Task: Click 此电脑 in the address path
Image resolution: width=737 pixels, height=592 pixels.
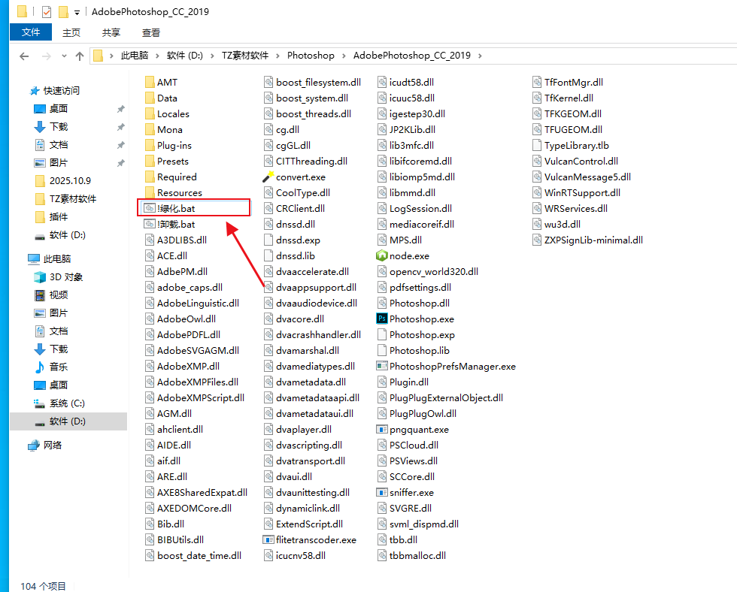Action: pyautogui.click(x=135, y=56)
